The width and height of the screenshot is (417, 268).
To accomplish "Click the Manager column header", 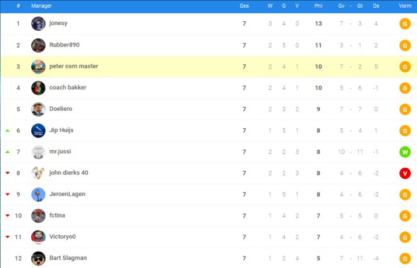I will pos(41,6).
